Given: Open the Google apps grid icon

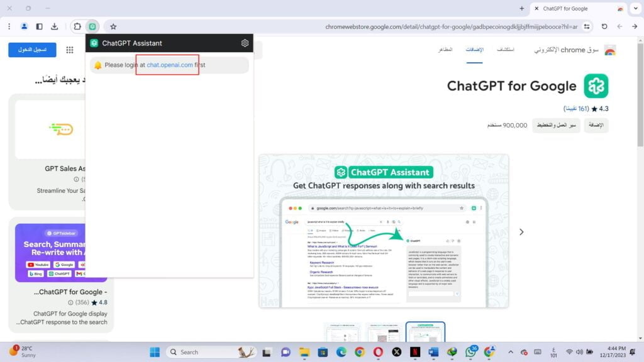Looking at the screenshot, I should click(x=70, y=50).
